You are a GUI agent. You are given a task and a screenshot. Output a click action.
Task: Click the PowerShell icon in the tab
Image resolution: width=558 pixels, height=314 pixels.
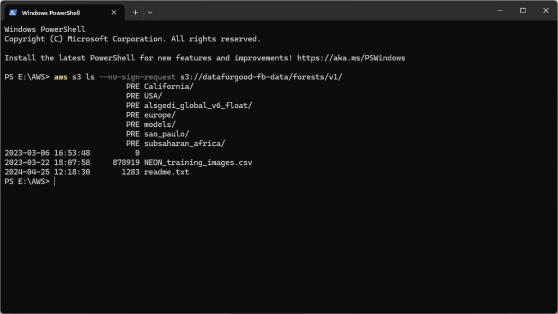pos(13,12)
